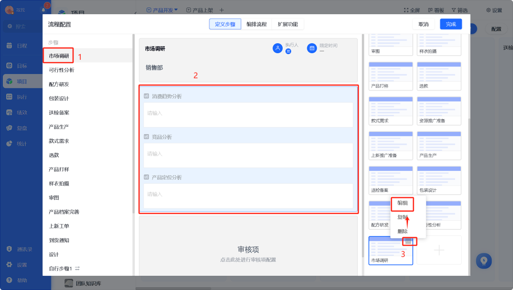
Task: Select the 到货通知 step
Action: [59, 240]
